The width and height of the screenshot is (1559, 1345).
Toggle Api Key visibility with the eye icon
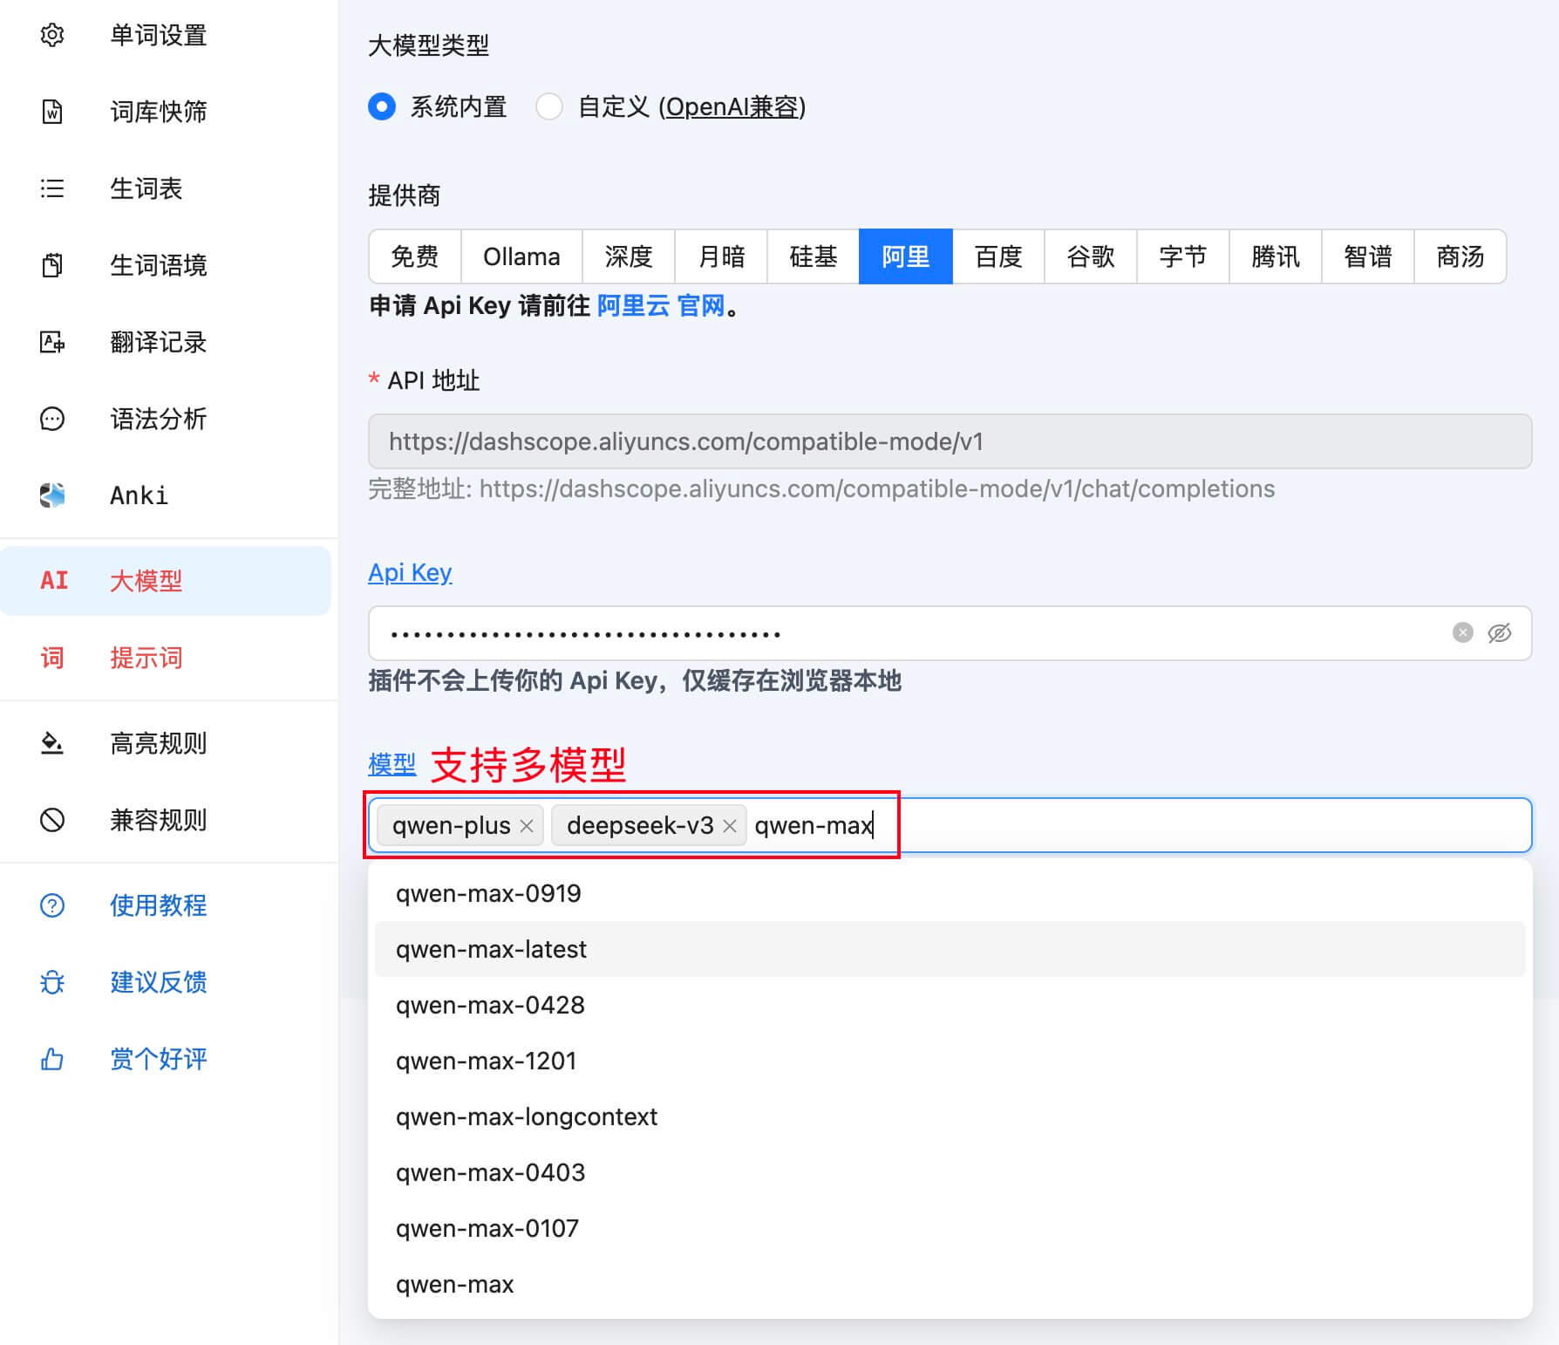click(1499, 633)
